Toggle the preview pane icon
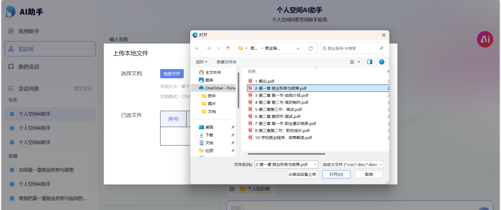Image resolution: width=501 pixels, height=210 pixels. (370, 62)
